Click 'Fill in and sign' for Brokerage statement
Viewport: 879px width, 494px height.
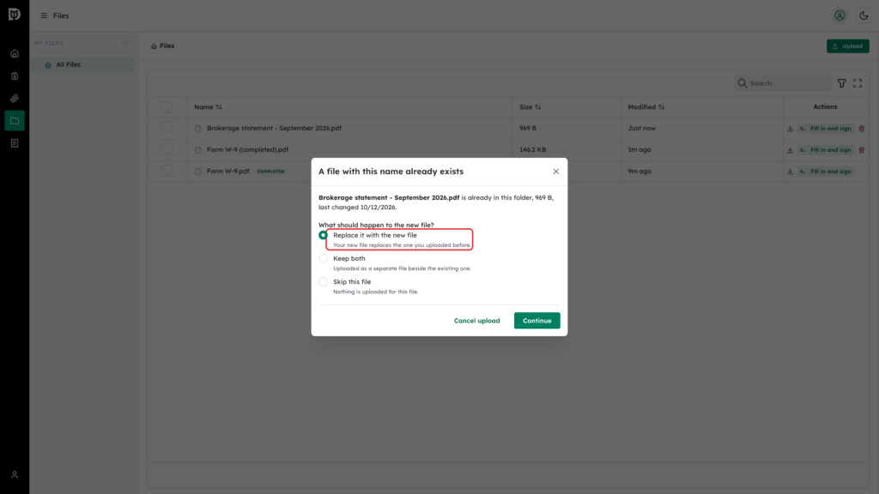(x=825, y=129)
